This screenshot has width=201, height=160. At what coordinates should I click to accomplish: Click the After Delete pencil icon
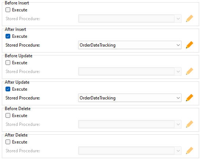[x=190, y=150]
